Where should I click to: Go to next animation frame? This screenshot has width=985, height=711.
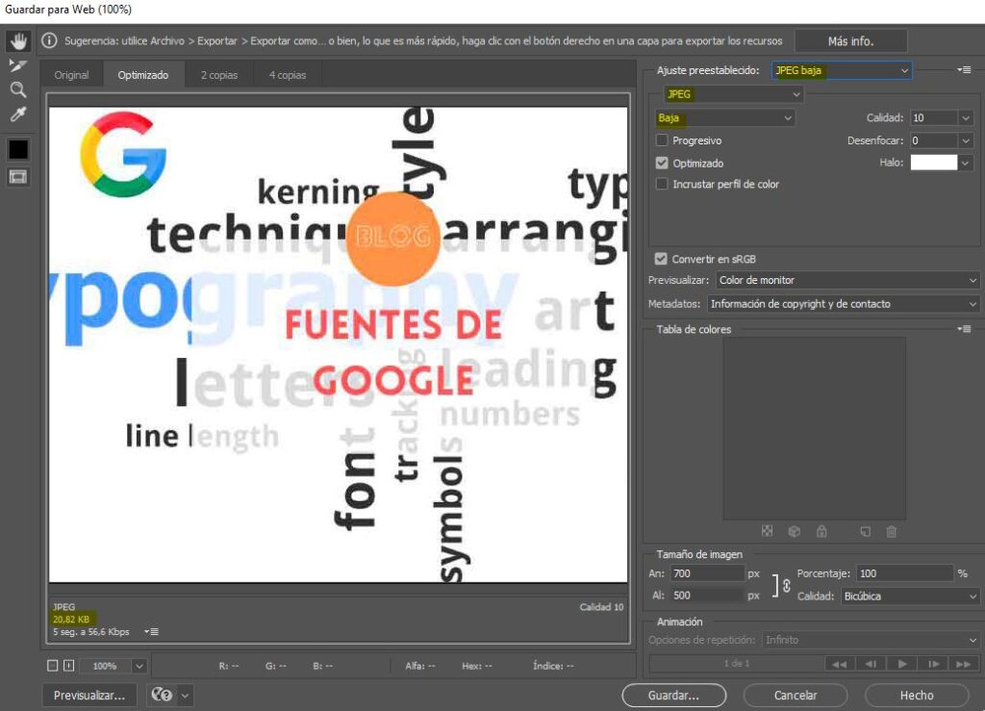click(x=933, y=664)
